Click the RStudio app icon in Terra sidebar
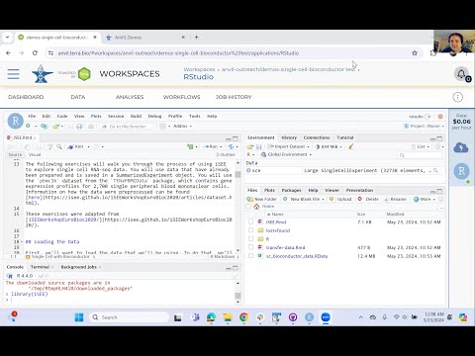Screen dimensions: 475x356 [x=461, y=171]
